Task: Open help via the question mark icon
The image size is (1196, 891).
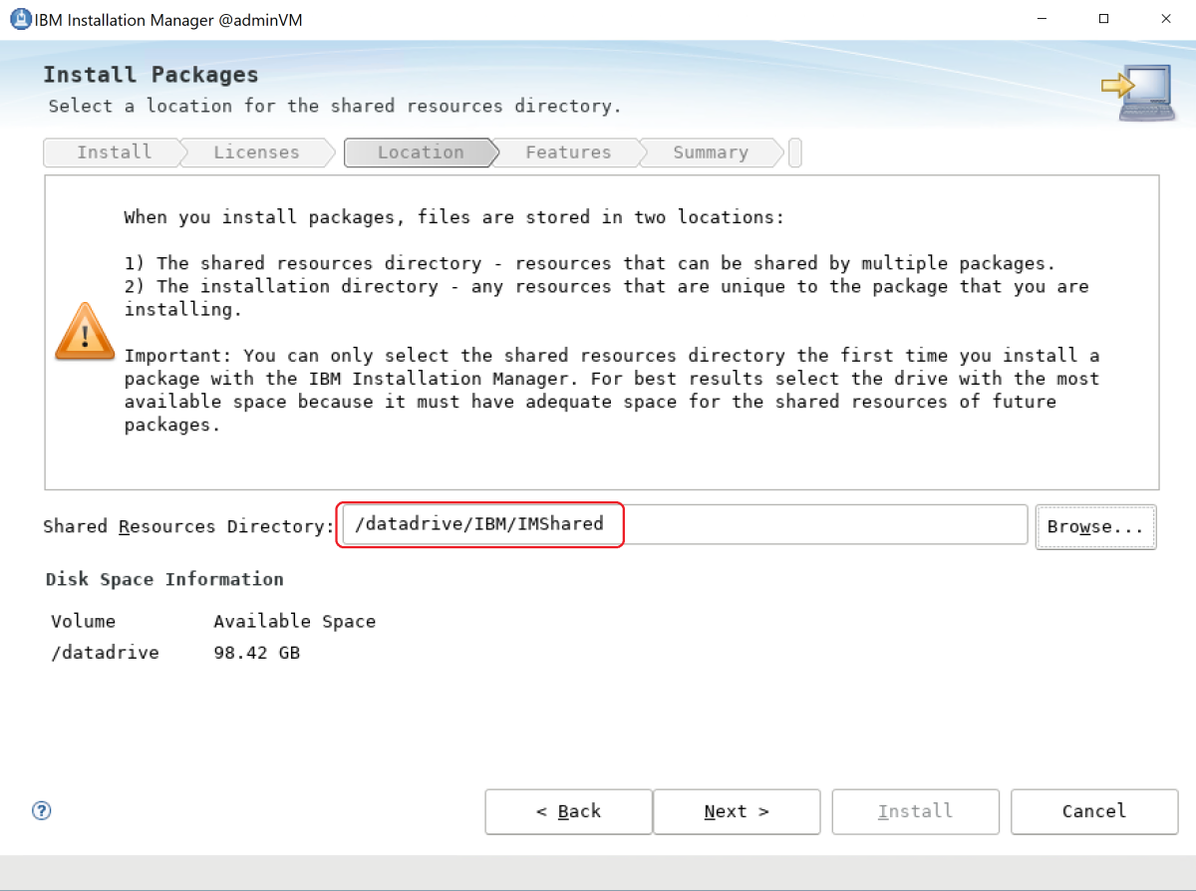Action: pyautogui.click(x=41, y=811)
